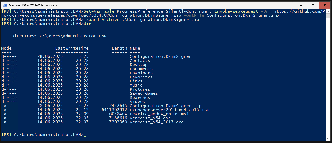Click the ExchangeServer2019-x64-CU15.ISO file name

(169, 110)
